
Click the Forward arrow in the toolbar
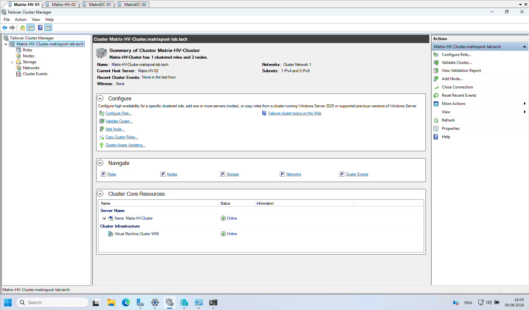12,27
